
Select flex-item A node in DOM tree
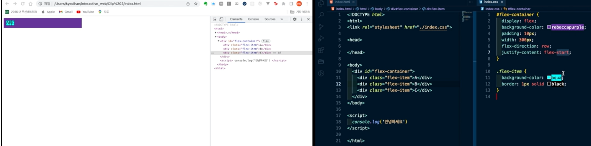247,45
